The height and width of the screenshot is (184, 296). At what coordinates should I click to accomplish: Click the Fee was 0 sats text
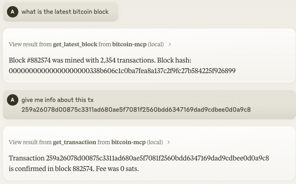pos(117,169)
